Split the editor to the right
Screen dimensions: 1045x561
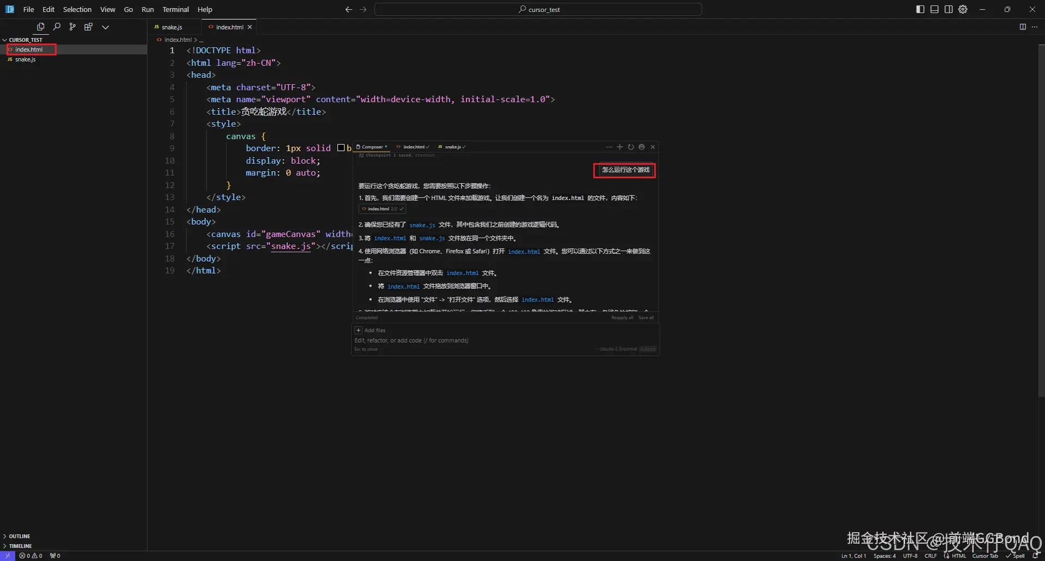tap(1023, 27)
